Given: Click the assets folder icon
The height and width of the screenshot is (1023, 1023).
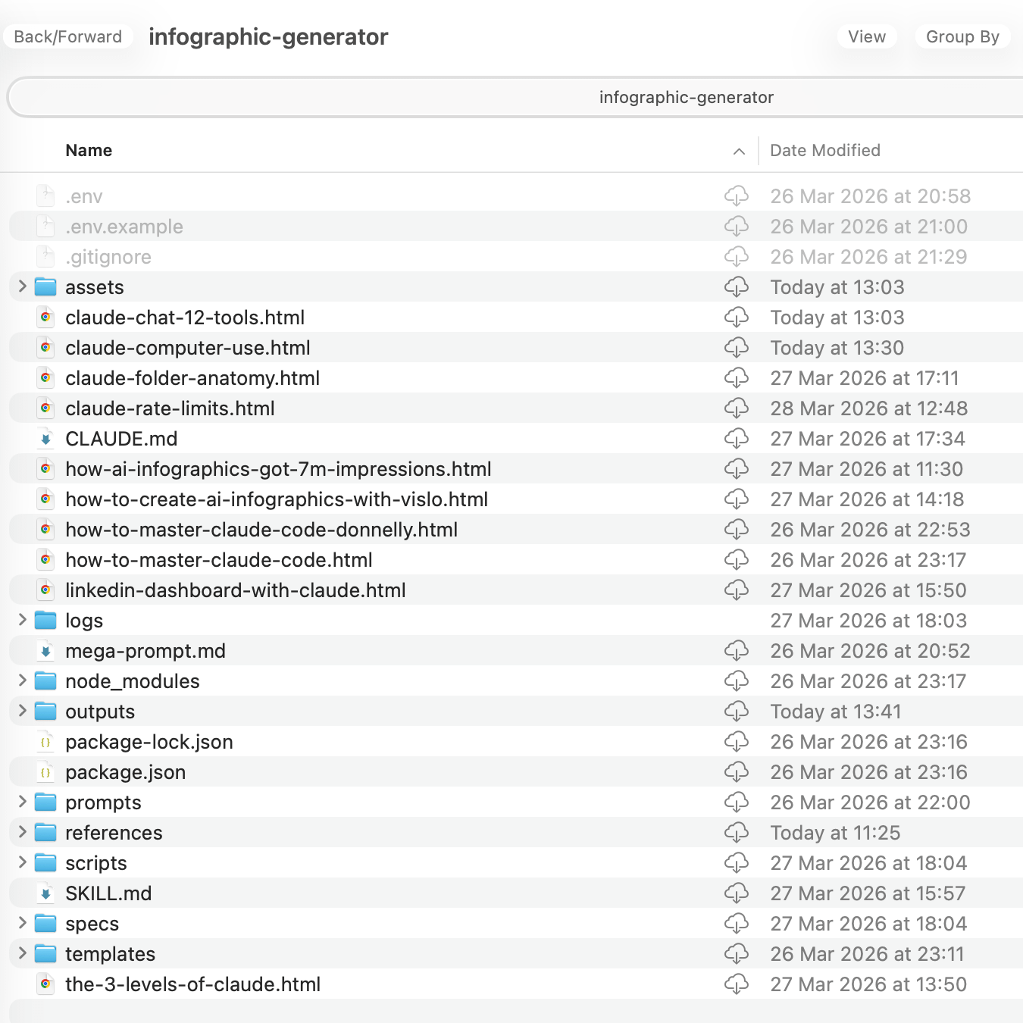Looking at the screenshot, I should click(x=45, y=287).
